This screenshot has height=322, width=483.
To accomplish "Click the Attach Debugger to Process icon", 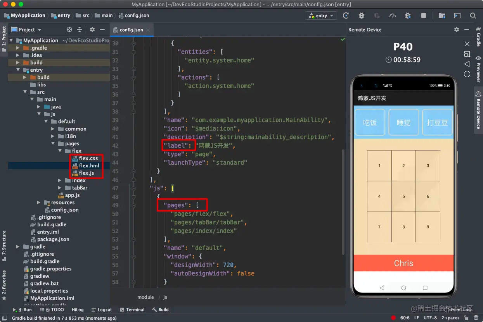I will pos(408,15).
